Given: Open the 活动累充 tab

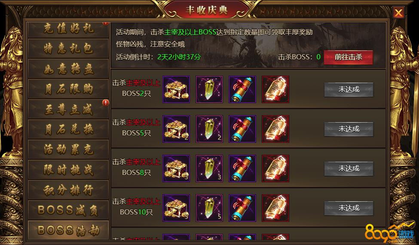Looking at the screenshot, I should pos(68,149).
